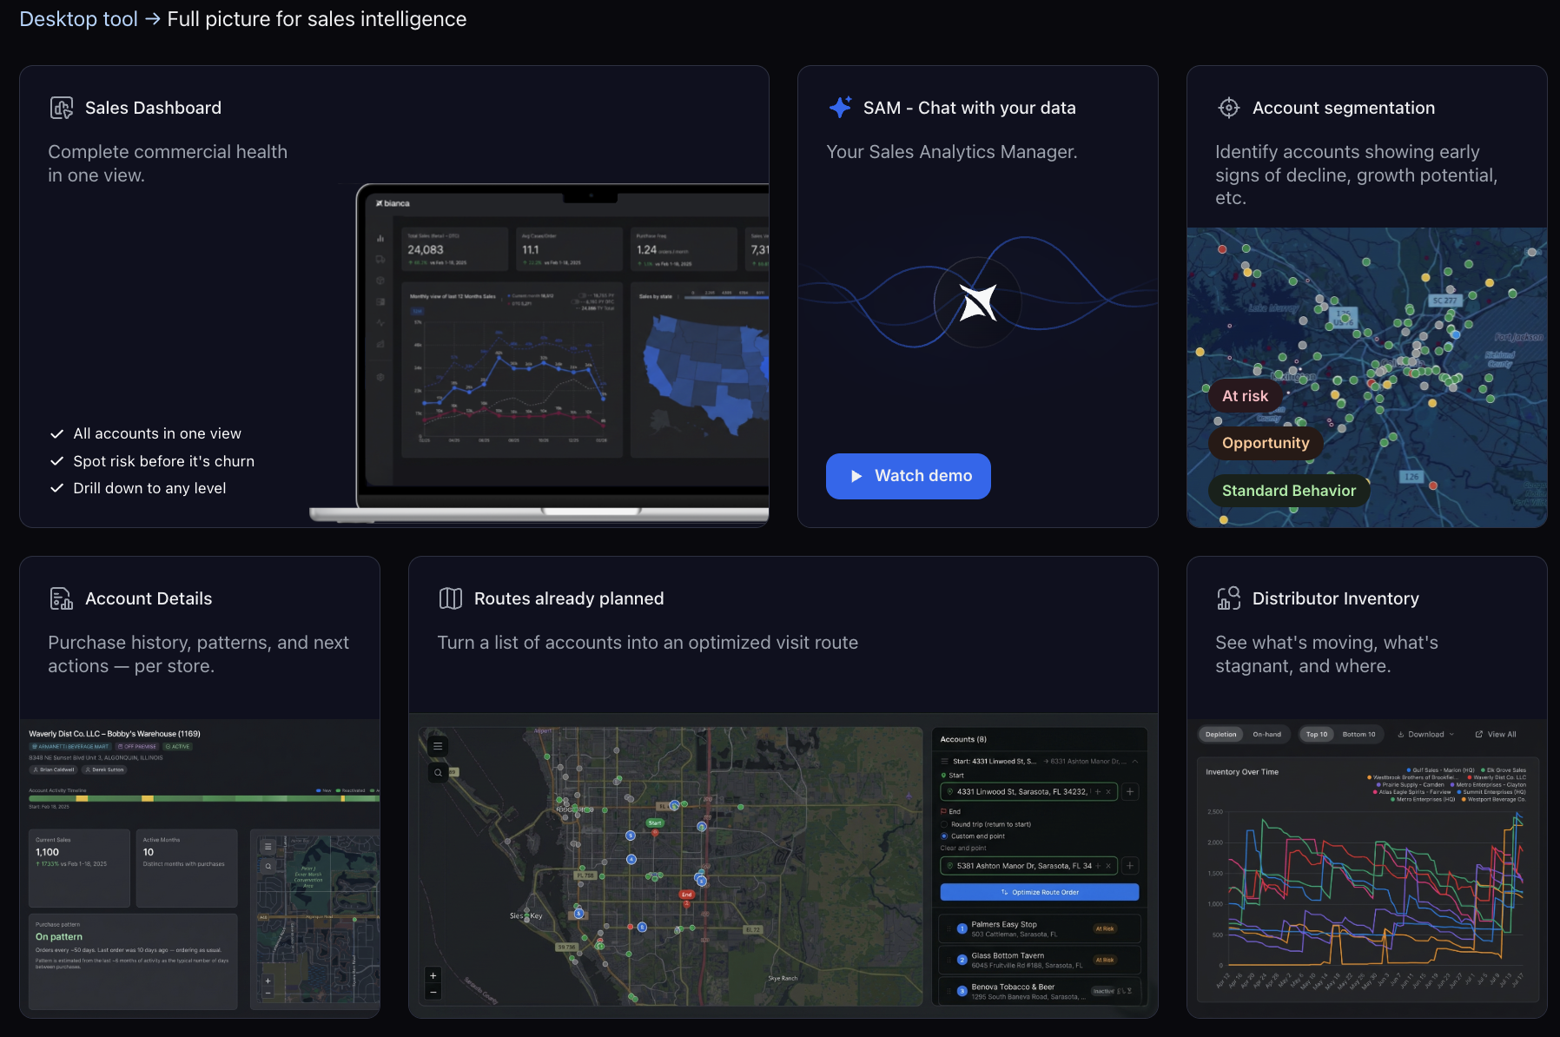Click the Gulf Sales - Marion legend swatch
The height and width of the screenshot is (1037, 1560).
coord(1408,770)
